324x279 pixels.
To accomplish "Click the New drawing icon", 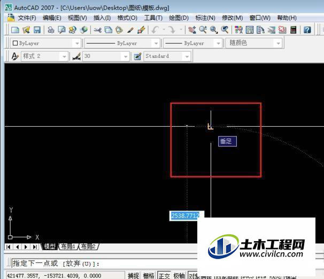I will tap(15, 30).
